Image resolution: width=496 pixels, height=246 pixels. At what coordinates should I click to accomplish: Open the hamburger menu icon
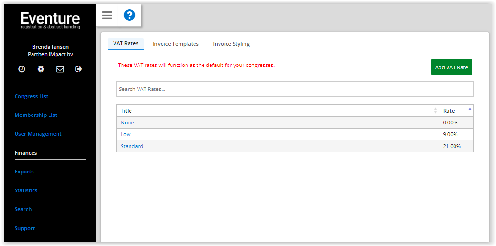pos(107,15)
